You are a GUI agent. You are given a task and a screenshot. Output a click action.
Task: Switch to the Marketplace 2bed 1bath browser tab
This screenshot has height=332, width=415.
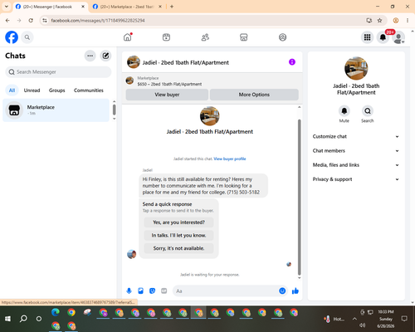point(127,7)
